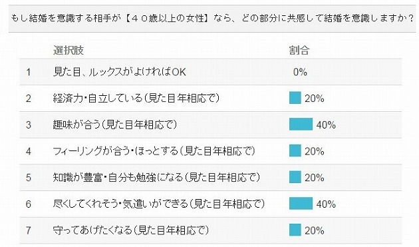Click row 1 option 見た目、ルックスがよければOK
The height and width of the screenshot is (247, 419).
pos(120,72)
